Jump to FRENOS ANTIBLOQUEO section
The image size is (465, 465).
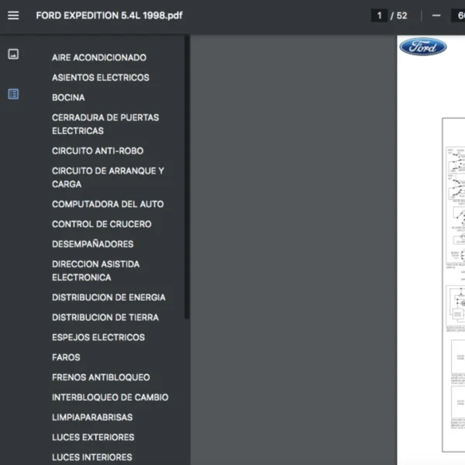[101, 377]
